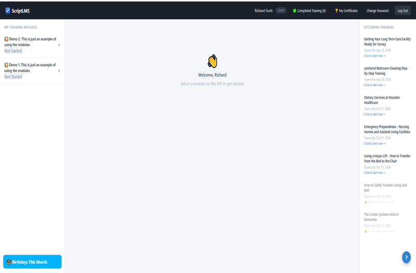
Task: Click the My Training Modules heading
Action: point(21,28)
